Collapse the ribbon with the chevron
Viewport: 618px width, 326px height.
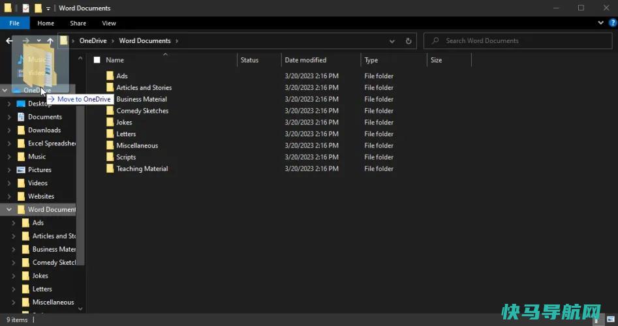(x=600, y=23)
